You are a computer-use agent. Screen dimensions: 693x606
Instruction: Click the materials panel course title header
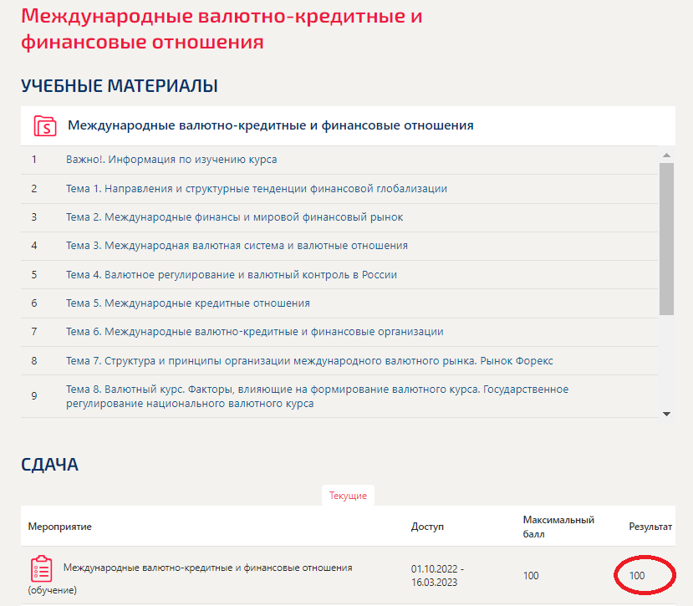pyautogui.click(x=271, y=125)
